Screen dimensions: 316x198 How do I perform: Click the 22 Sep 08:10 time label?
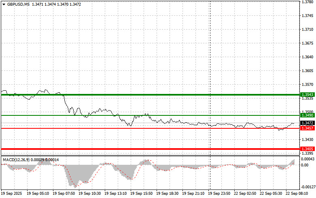point(297,194)
